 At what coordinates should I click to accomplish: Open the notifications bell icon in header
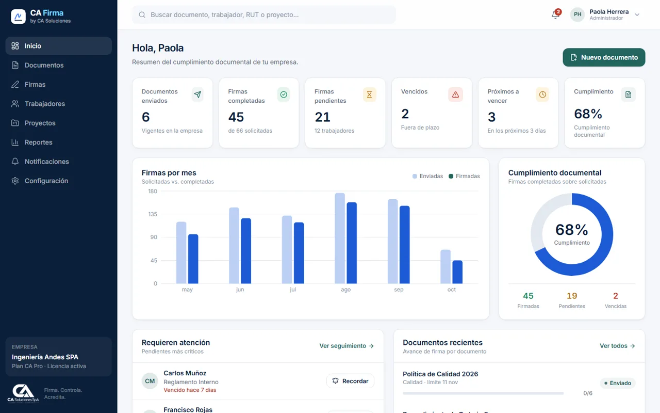tap(555, 14)
